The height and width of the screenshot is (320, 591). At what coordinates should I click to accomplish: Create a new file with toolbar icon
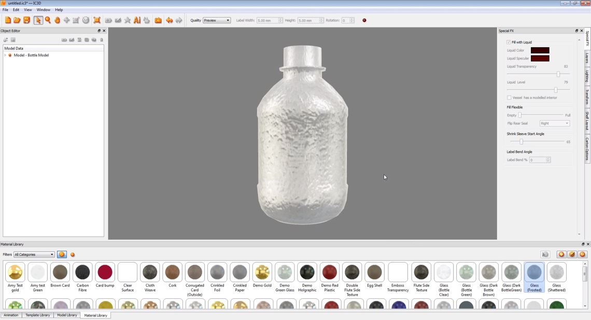point(8,20)
